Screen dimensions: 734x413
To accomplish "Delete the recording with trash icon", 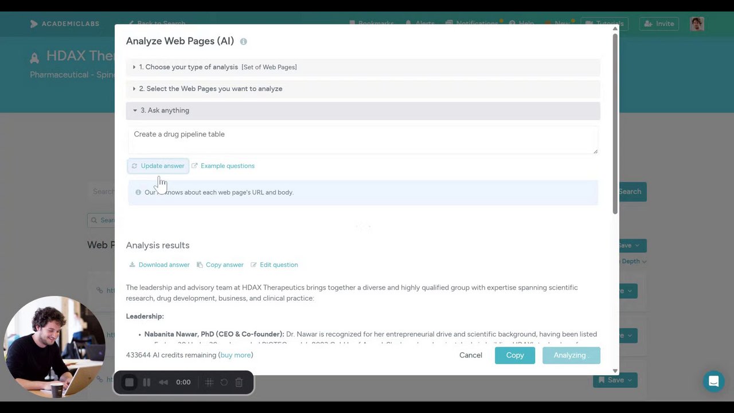I will [x=239, y=382].
